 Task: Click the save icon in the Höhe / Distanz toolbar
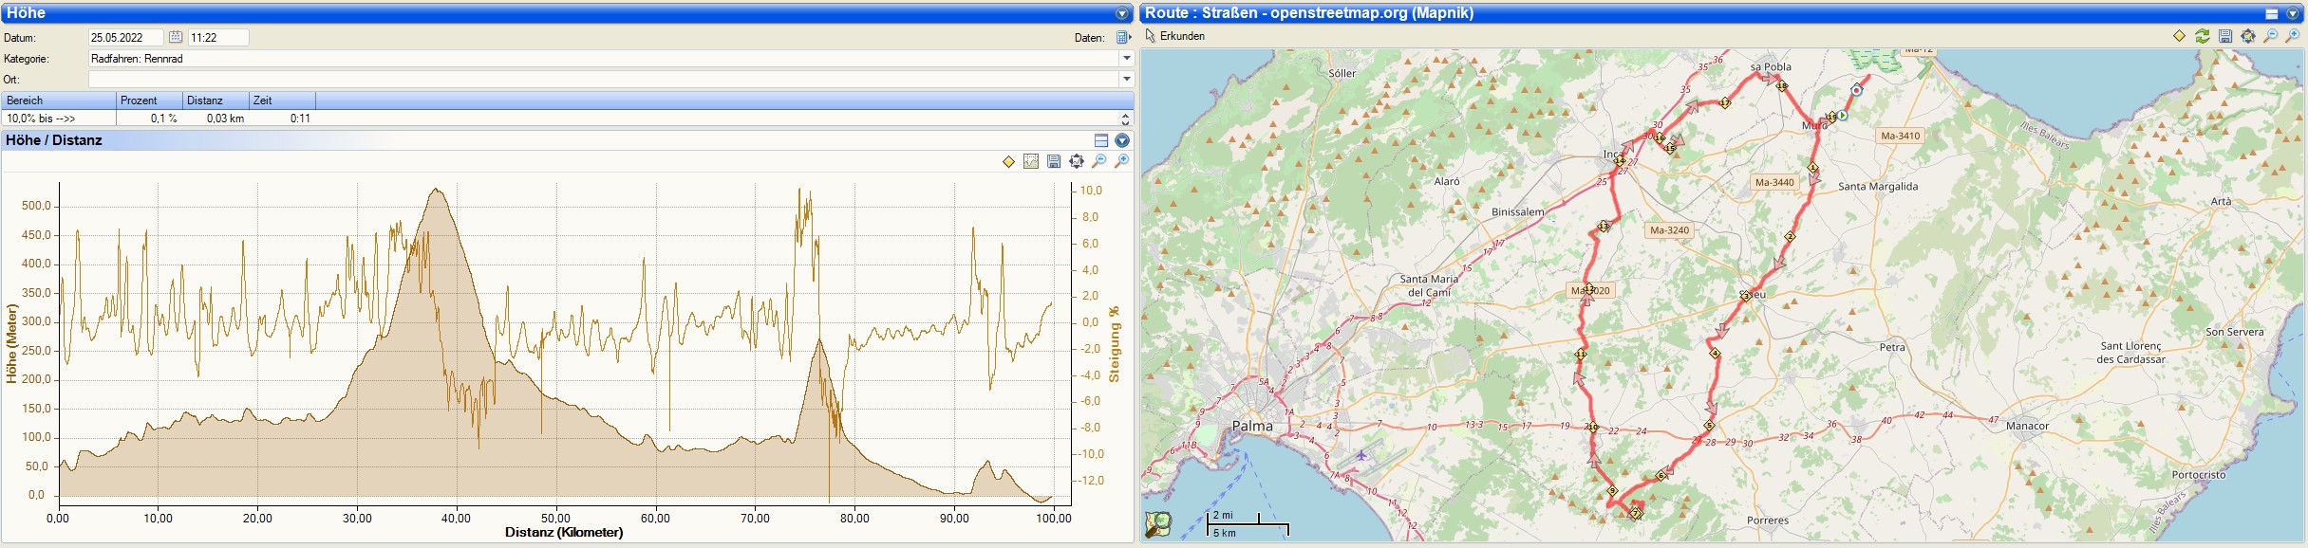click(x=1054, y=161)
